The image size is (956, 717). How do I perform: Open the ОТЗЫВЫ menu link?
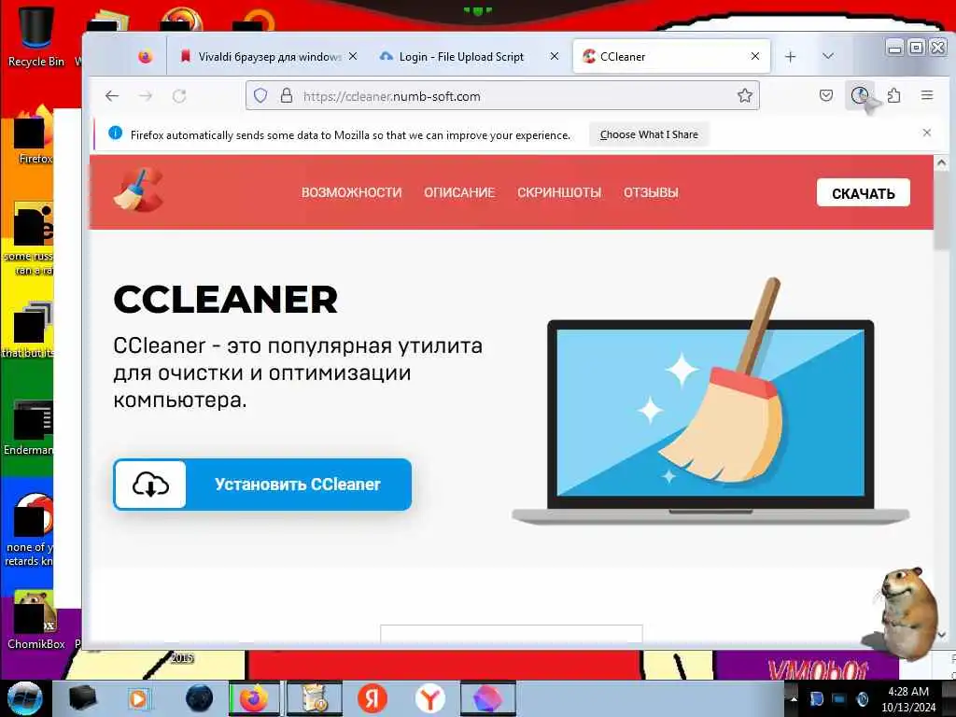click(x=651, y=192)
